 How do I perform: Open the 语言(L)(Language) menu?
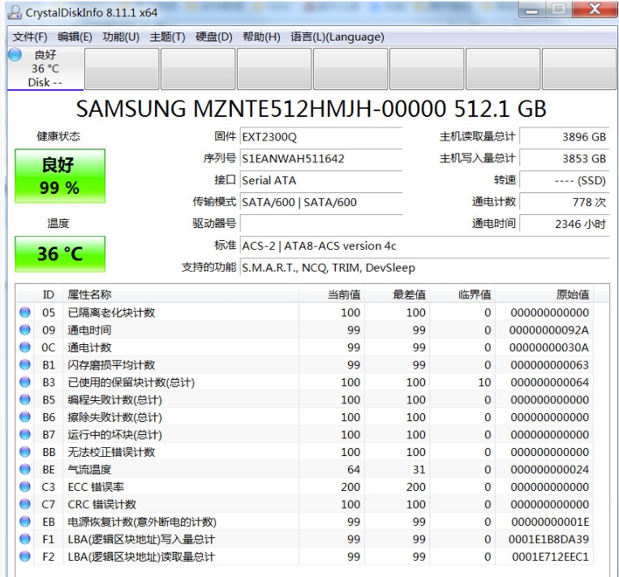coord(337,37)
